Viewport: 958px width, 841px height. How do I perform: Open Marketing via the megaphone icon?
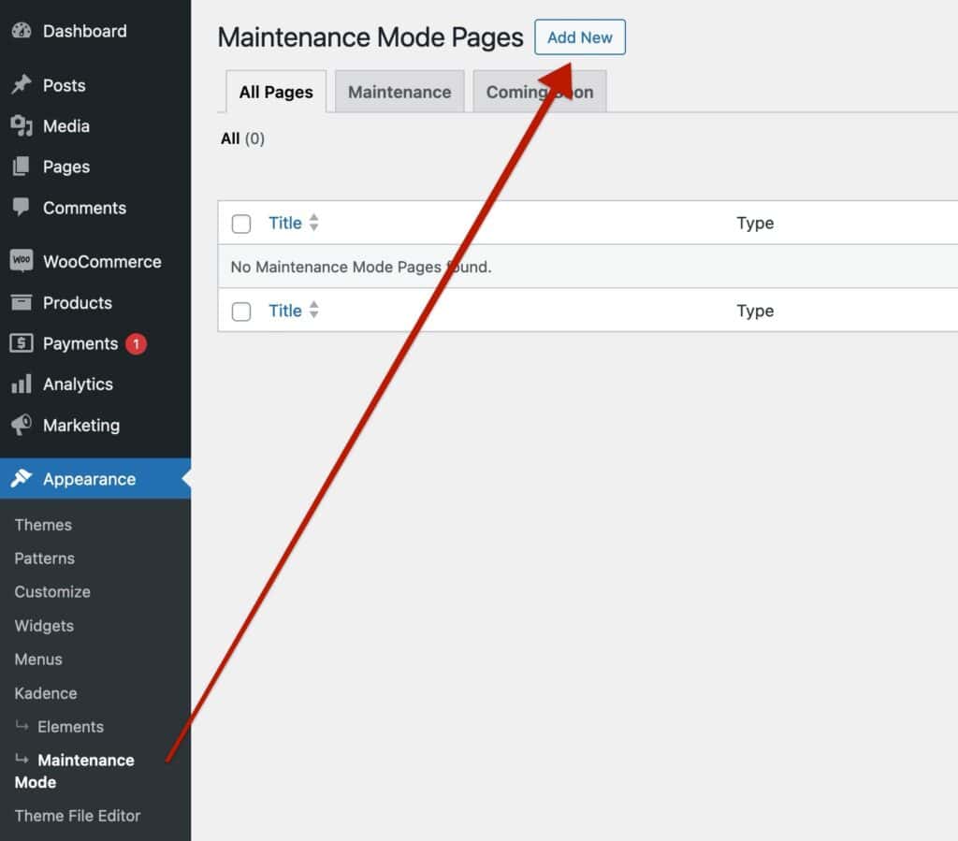(22, 425)
